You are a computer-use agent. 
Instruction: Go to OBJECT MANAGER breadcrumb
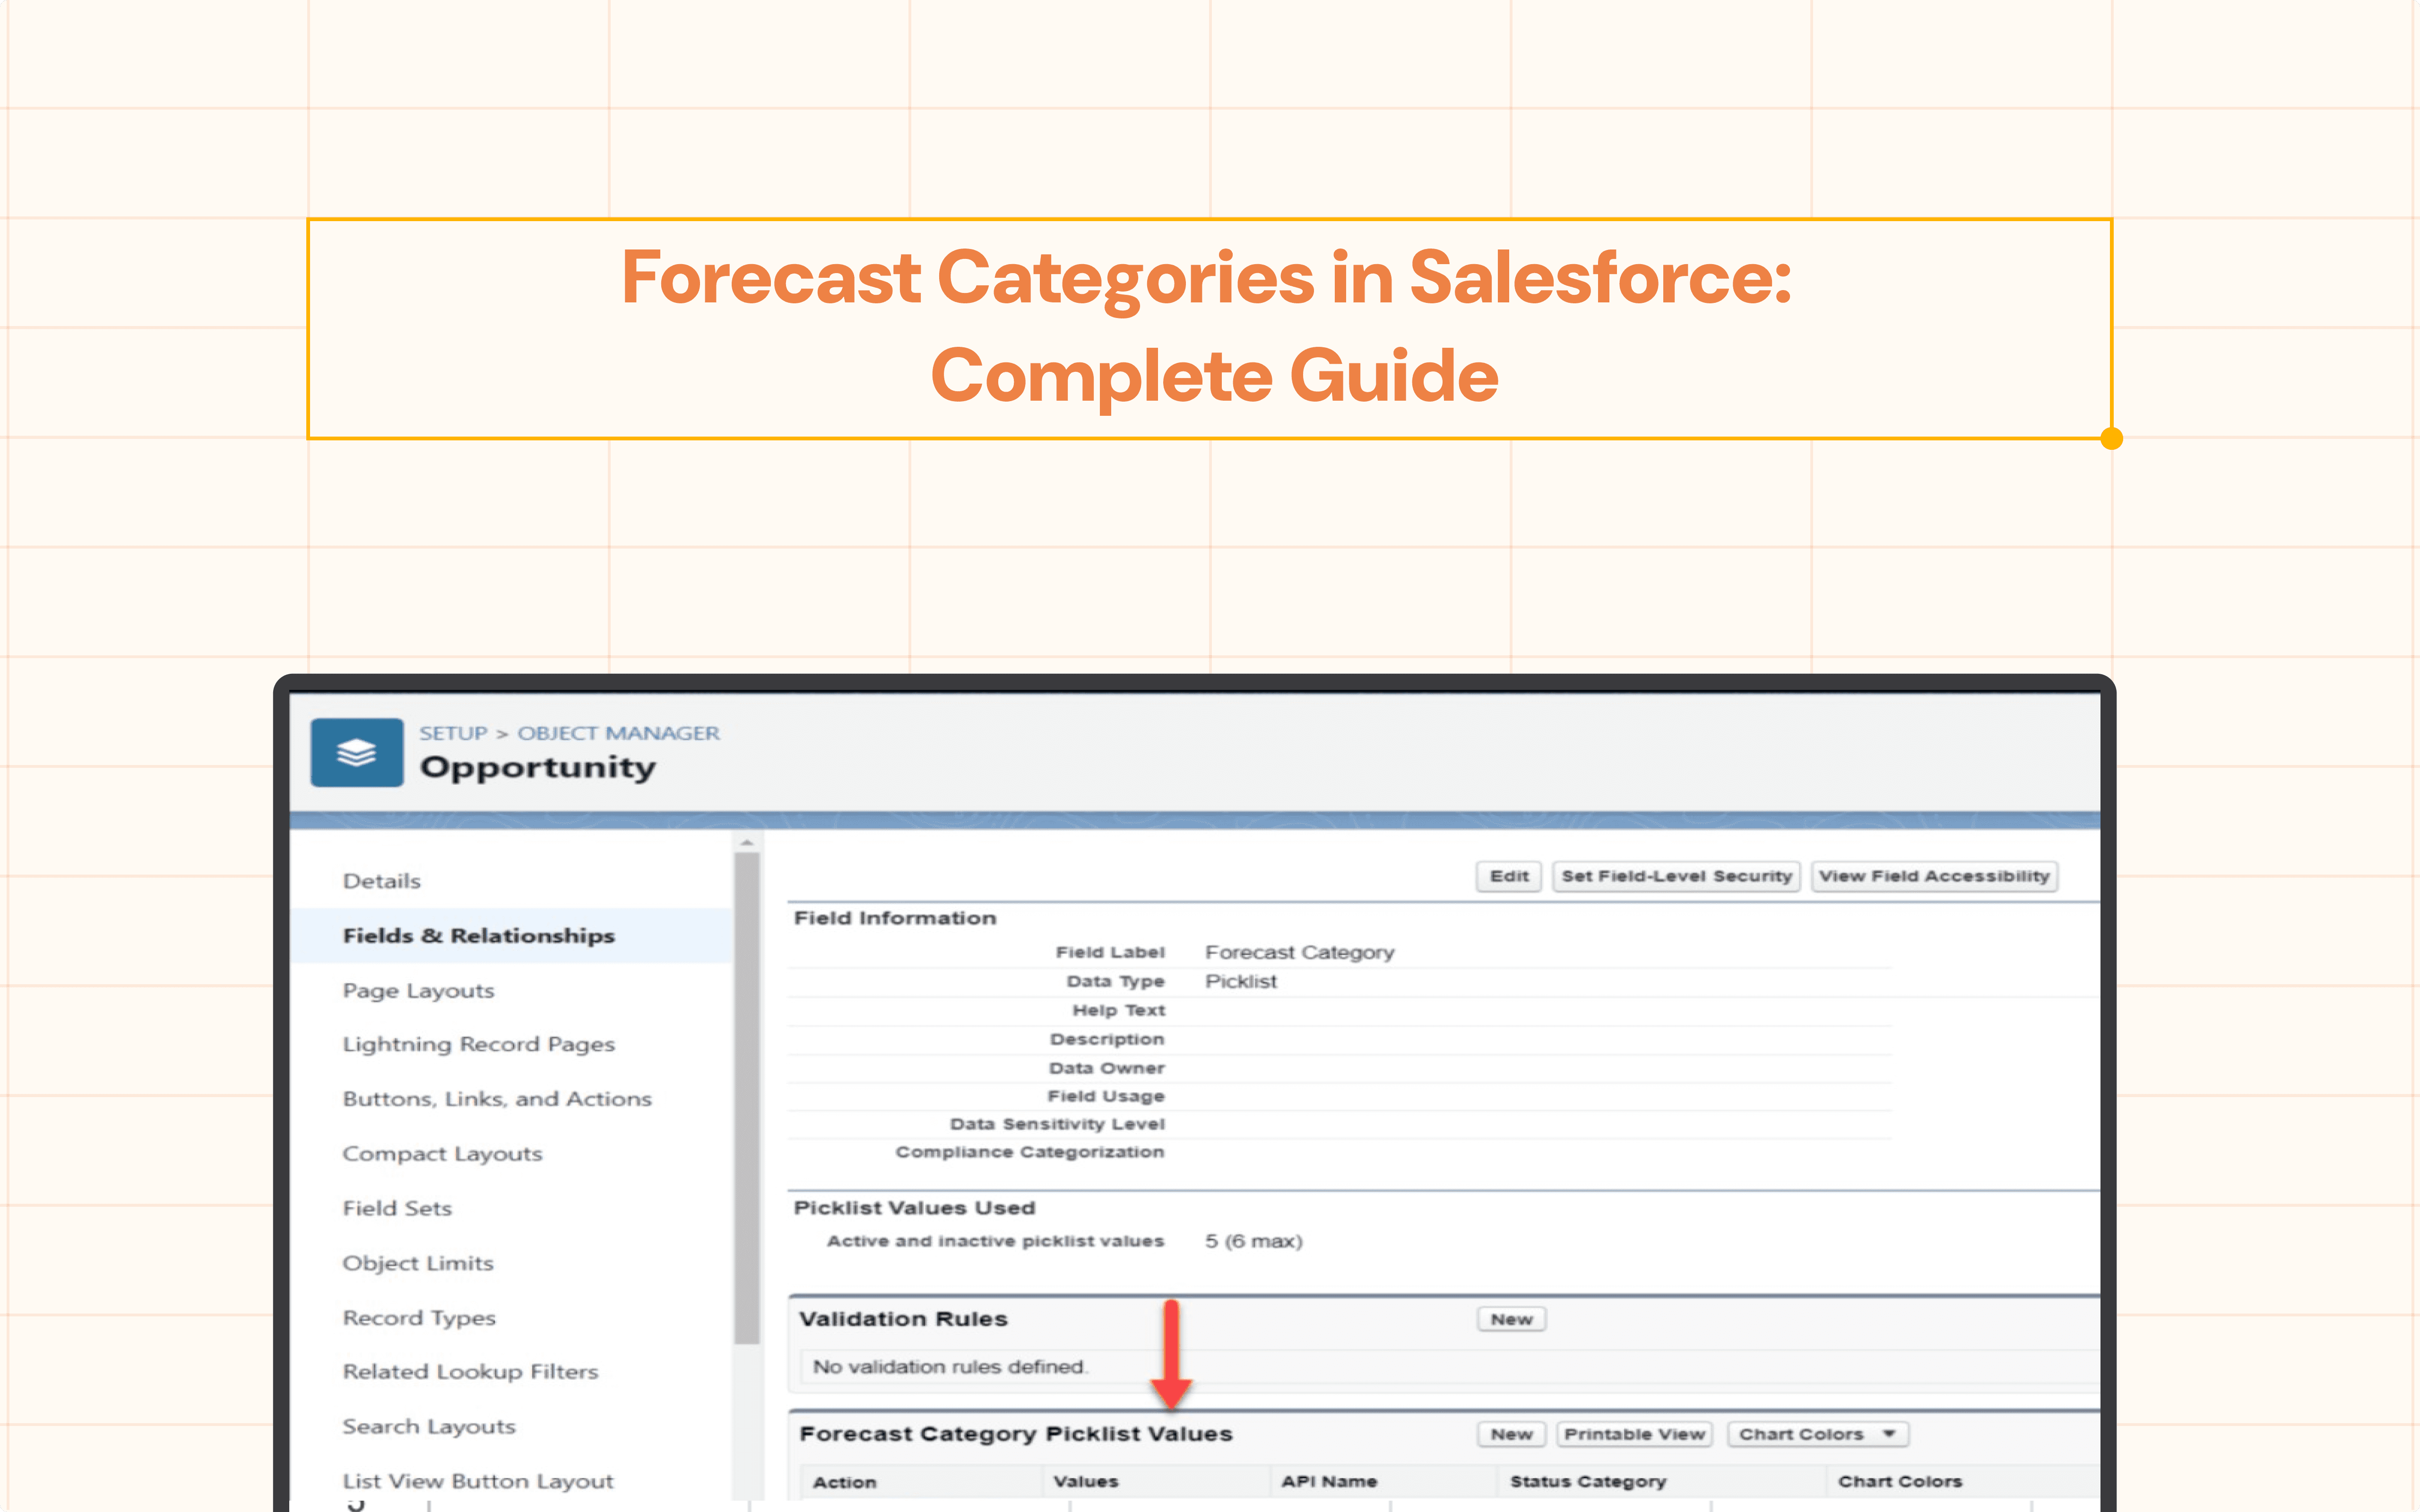coord(618,733)
